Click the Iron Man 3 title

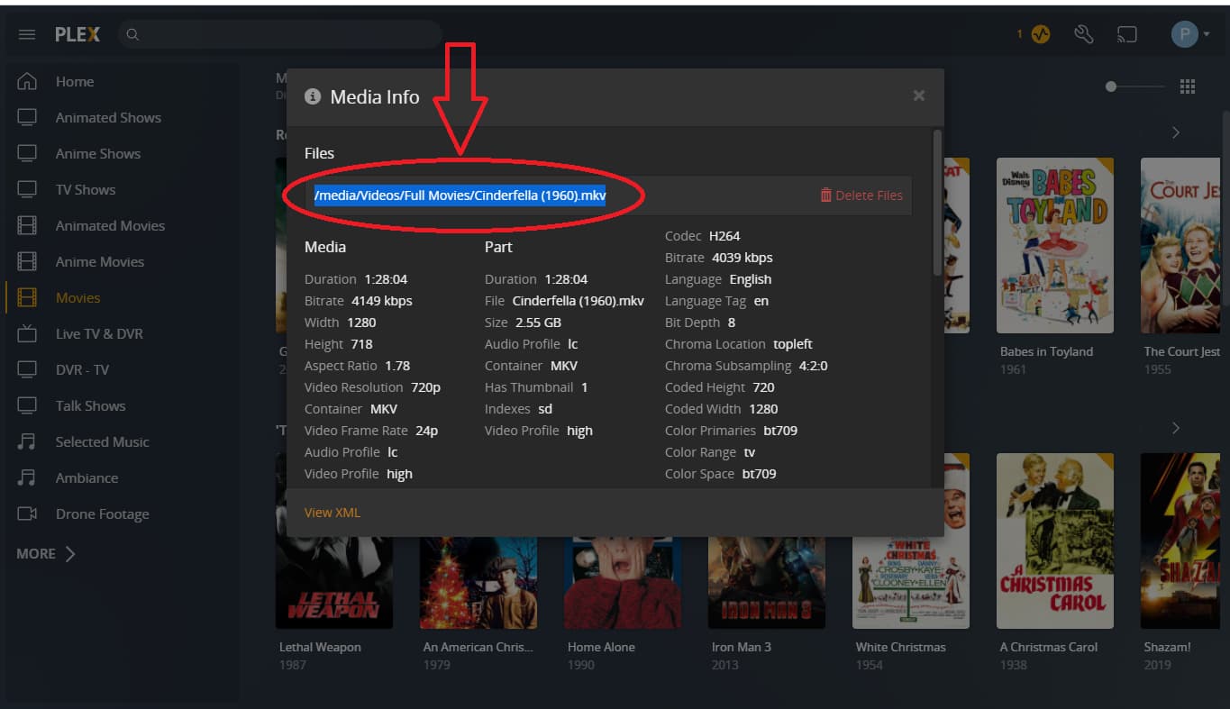[x=742, y=647]
